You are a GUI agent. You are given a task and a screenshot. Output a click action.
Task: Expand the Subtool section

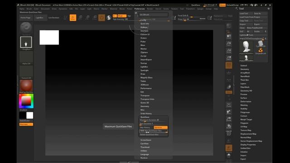pyautogui.click(x=244, y=66)
